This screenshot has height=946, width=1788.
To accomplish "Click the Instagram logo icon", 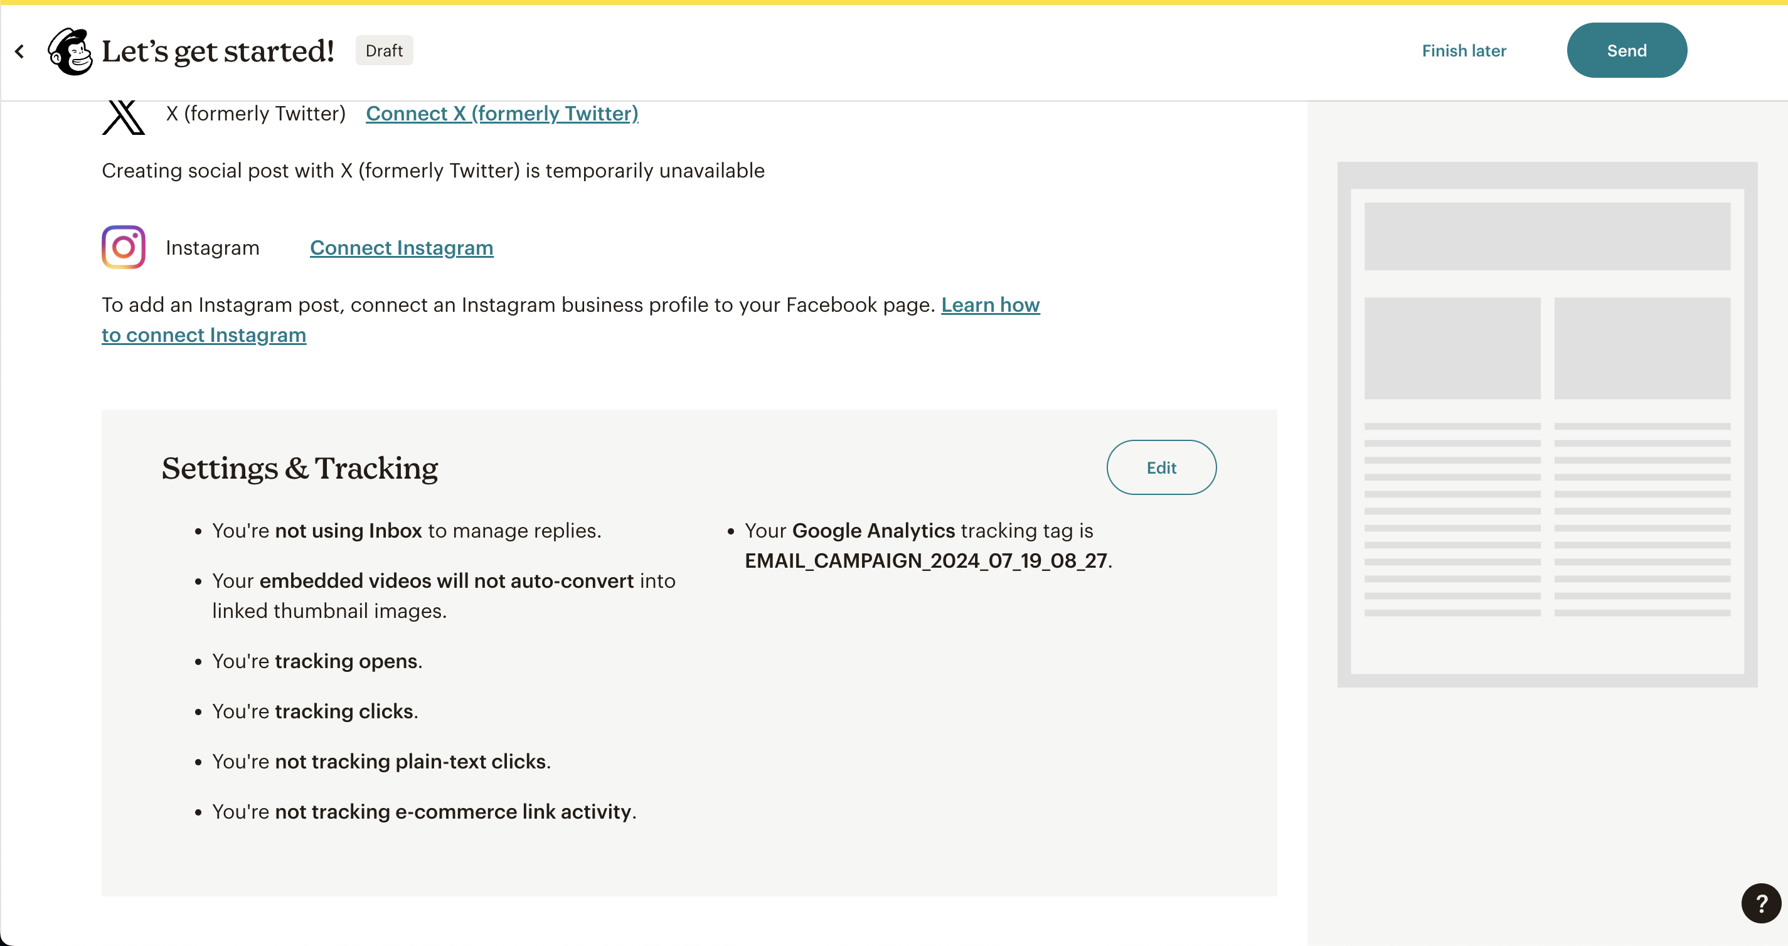I will (x=124, y=247).
